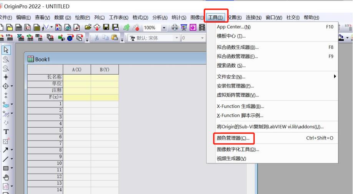Viewport: 353px width, 194px height.
Task: Add a new workbook via toolbar icon
Action: coord(19,27)
